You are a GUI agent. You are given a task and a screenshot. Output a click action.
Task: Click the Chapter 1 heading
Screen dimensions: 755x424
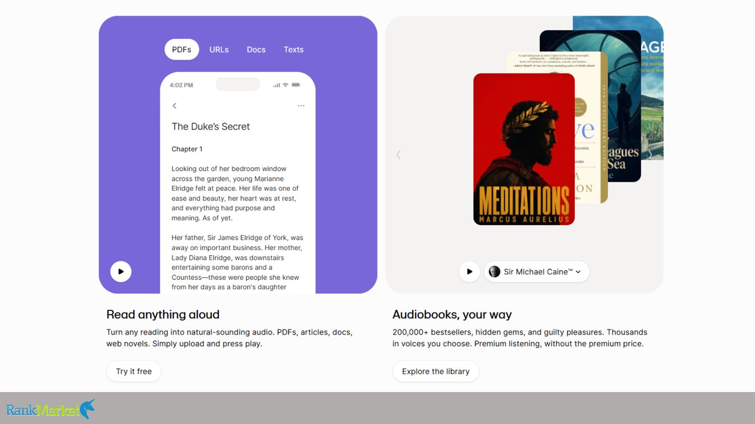tap(187, 149)
